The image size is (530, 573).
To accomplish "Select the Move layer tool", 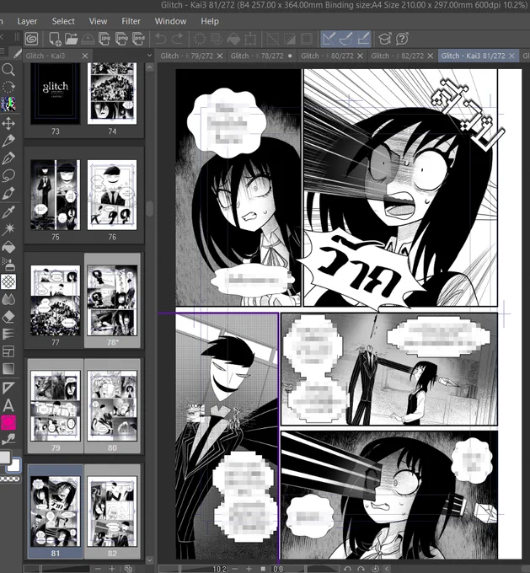I will point(8,123).
